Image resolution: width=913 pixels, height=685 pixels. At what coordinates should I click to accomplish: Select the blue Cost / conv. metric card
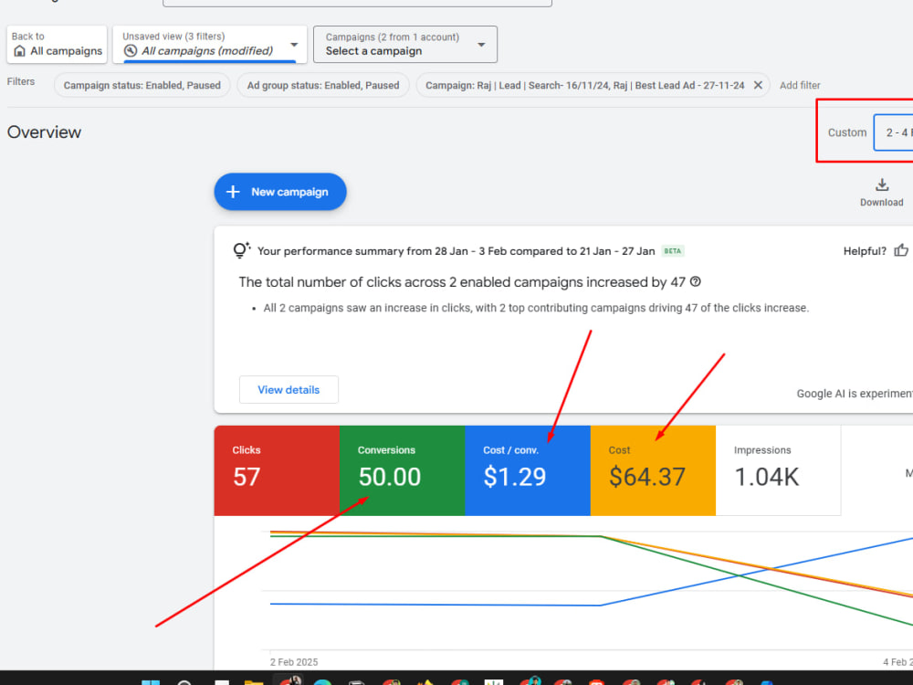[x=528, y=470]
